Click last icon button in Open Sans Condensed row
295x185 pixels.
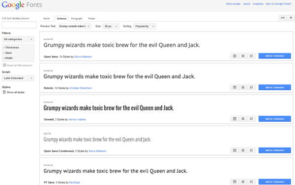[x=251, y=150]
